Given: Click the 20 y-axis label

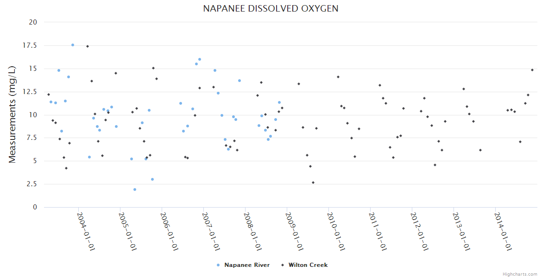Looking at the screenshot, I should coord(33,22).
